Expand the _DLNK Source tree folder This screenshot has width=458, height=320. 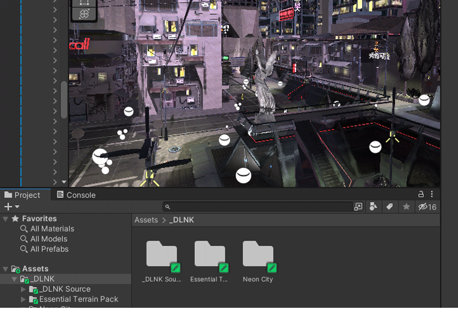24,289
